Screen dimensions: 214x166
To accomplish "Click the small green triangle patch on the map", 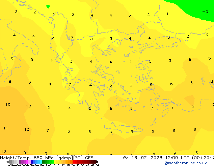I will [x=48, y=6].
